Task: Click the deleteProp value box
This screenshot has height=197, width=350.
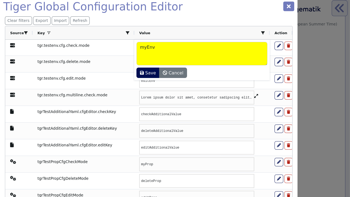Action: click(x=197, y=181)
